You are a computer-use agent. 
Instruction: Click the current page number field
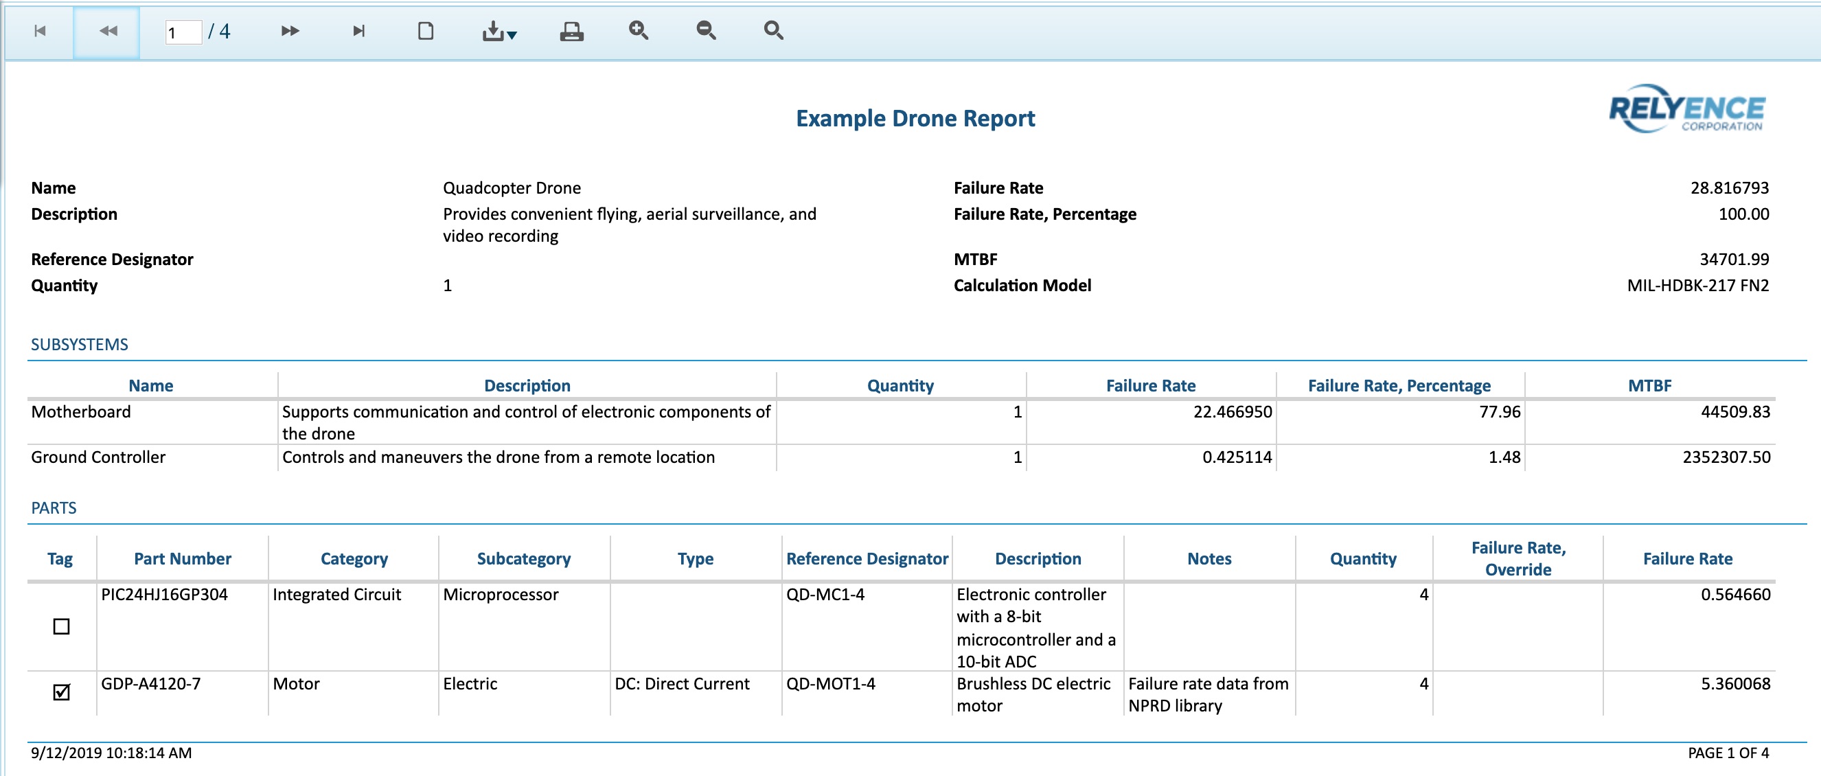tap(183, 32)
